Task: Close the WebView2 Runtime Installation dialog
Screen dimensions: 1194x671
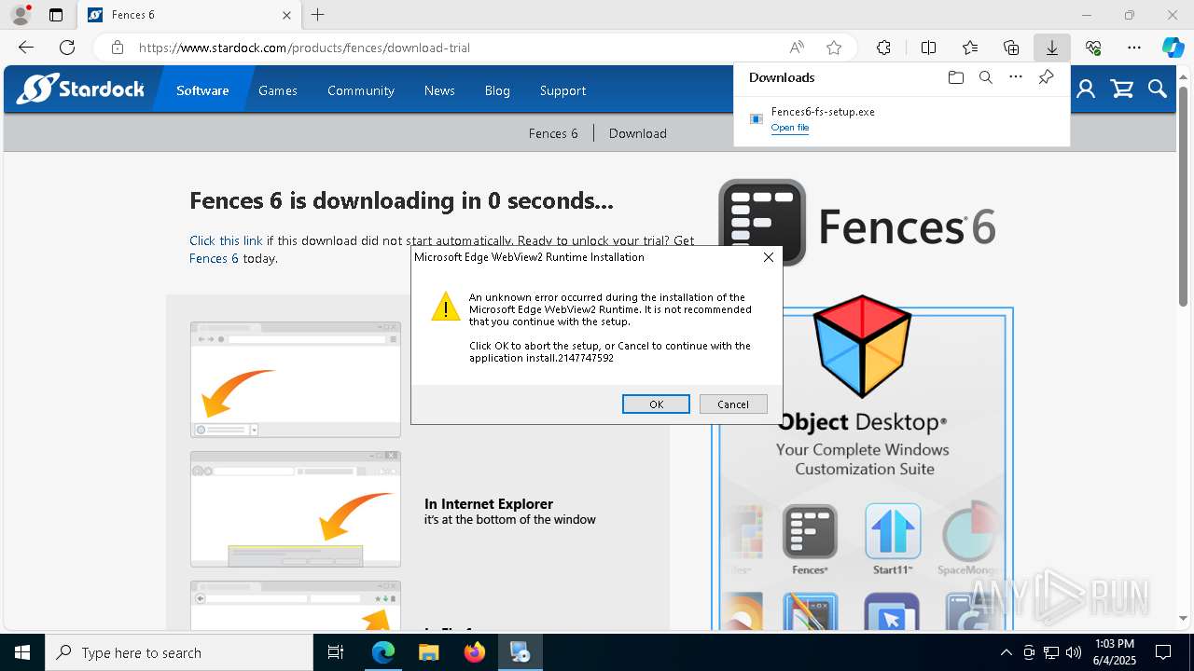Action: pyautogui.click(x=769, y=257)
